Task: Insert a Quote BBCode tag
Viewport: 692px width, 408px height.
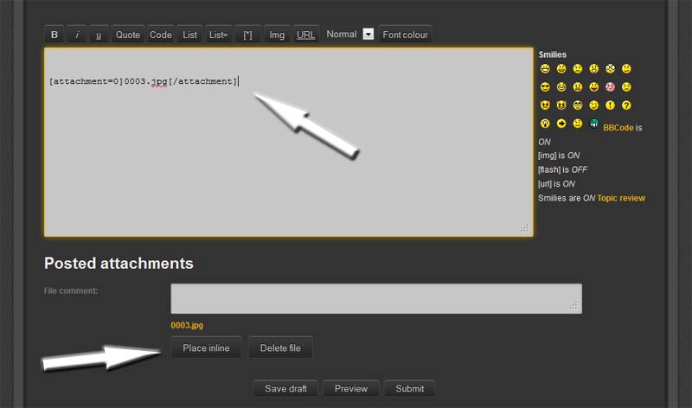Action: coord(128,35)
